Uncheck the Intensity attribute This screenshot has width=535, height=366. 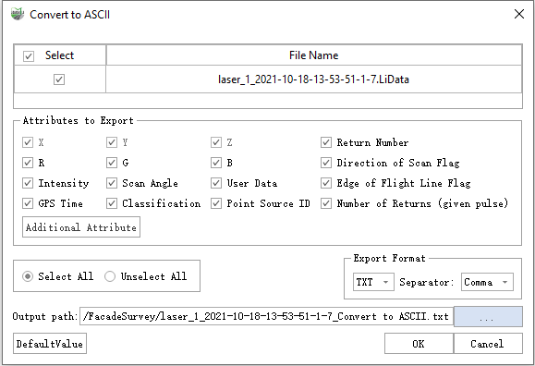(28, 183)
